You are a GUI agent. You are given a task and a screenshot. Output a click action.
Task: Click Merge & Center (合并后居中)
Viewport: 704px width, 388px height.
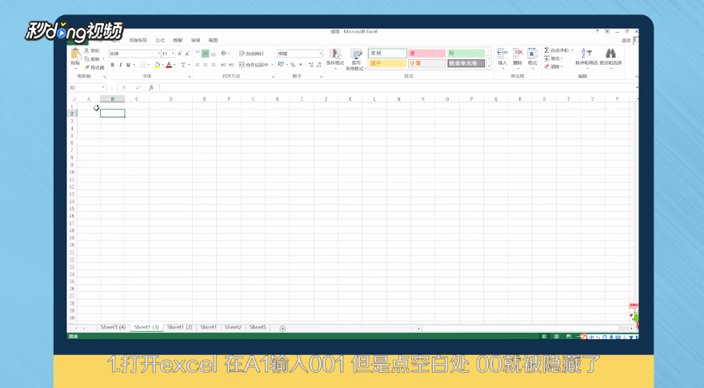pyautogui.click(x=254, y=65)
